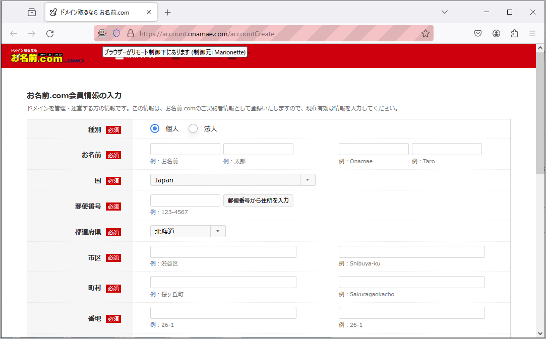Close the お名前.com tab
The width and height of the screenshot is (546, 339).
[149, 12]
